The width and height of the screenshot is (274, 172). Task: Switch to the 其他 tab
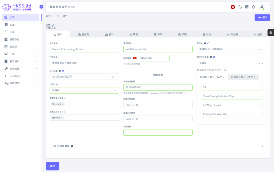click(207, 35)
